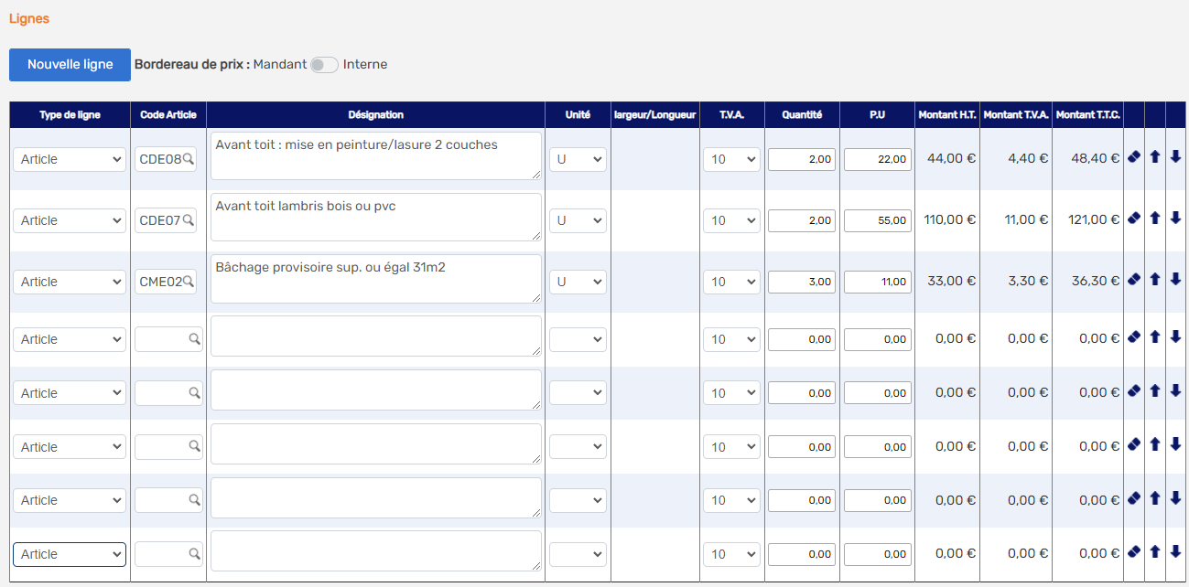
Task: Move the first line down with arrow
Action: (1176, 157)
